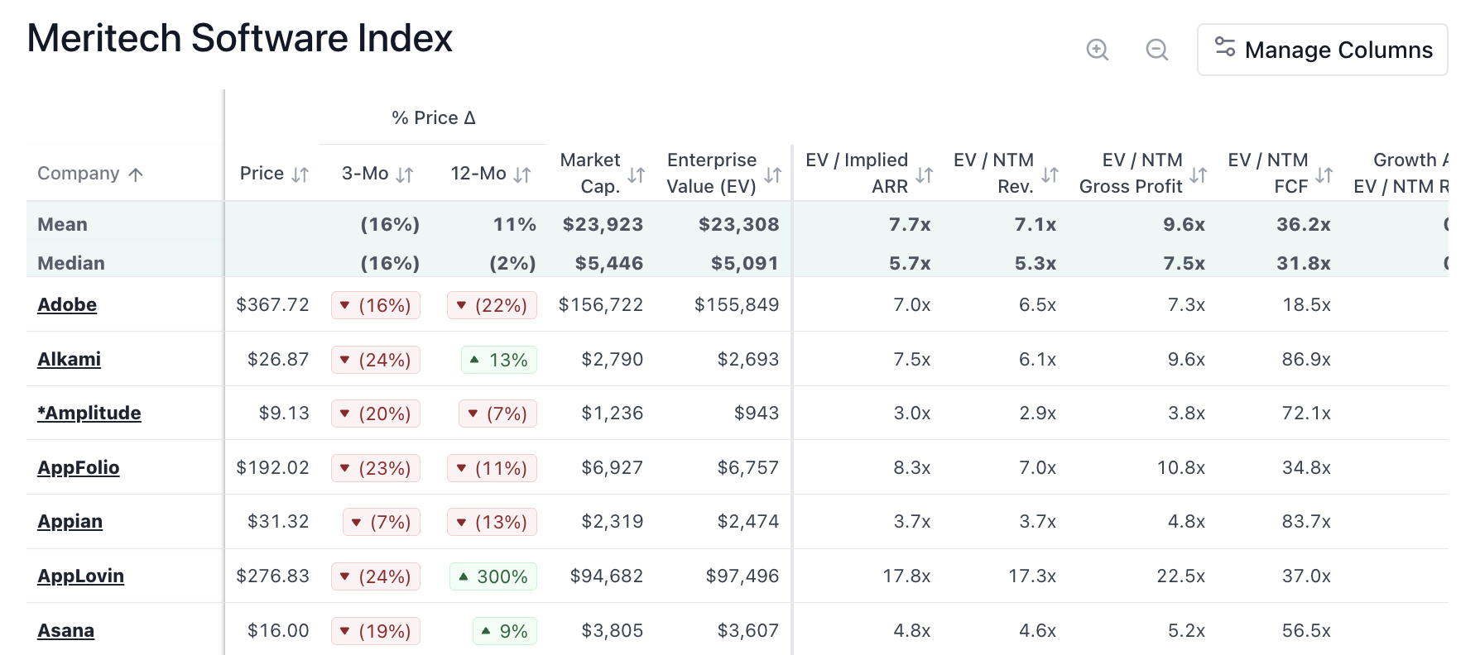Open the Adobe company page
This screenshot has height=655, width=1480.
coord(66,304)
